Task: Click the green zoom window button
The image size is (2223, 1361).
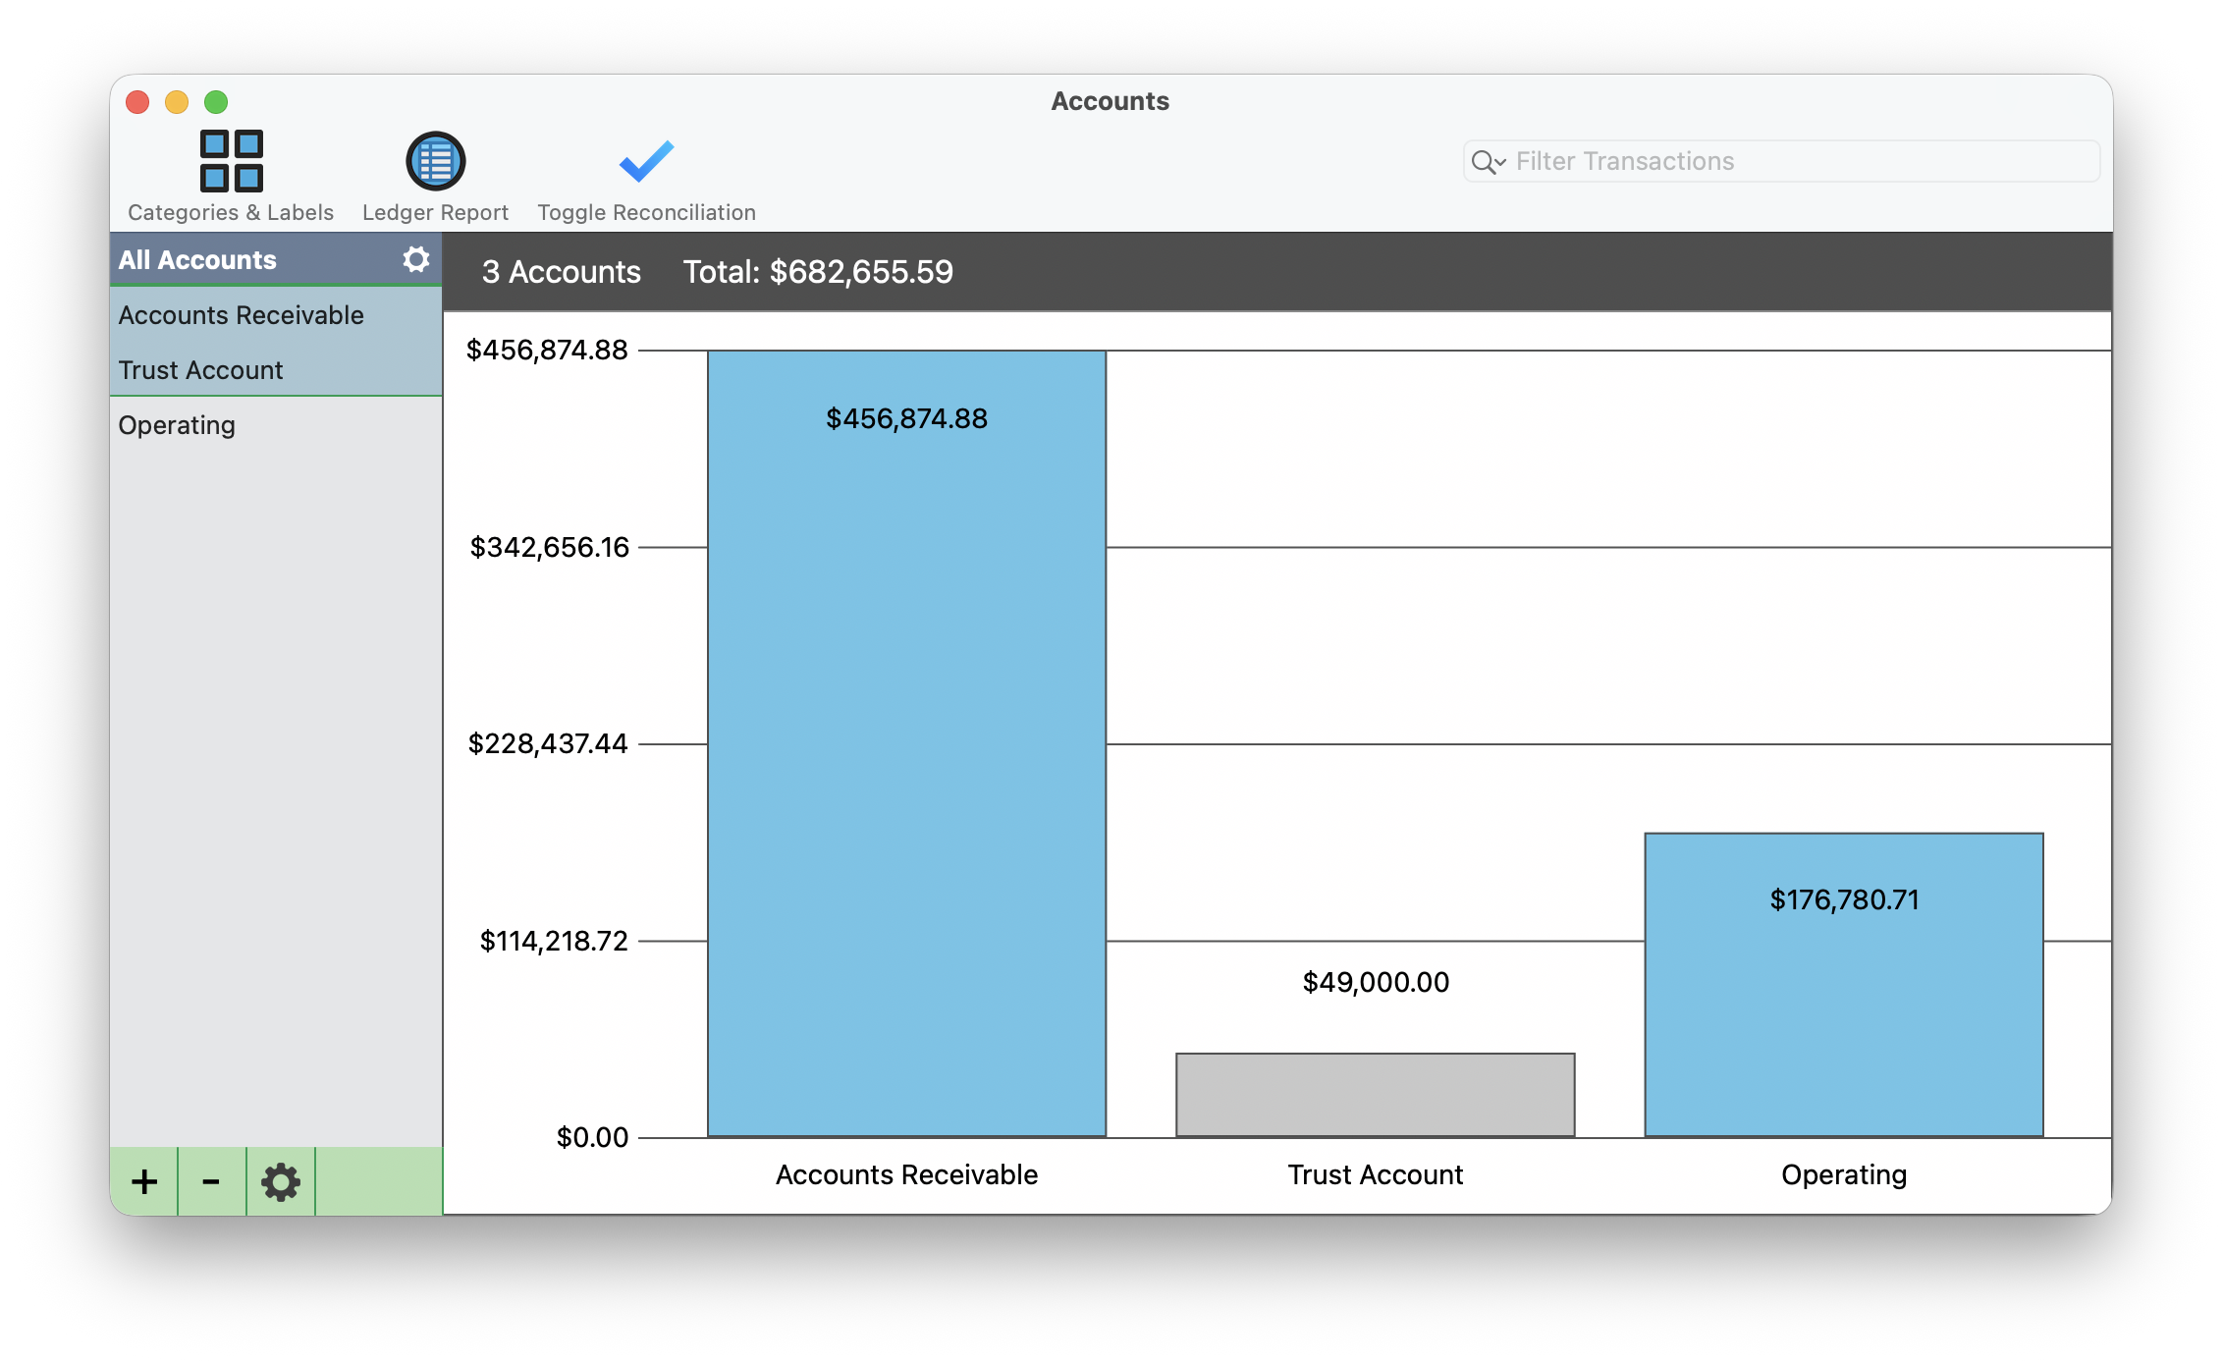Action: (215, 102)
